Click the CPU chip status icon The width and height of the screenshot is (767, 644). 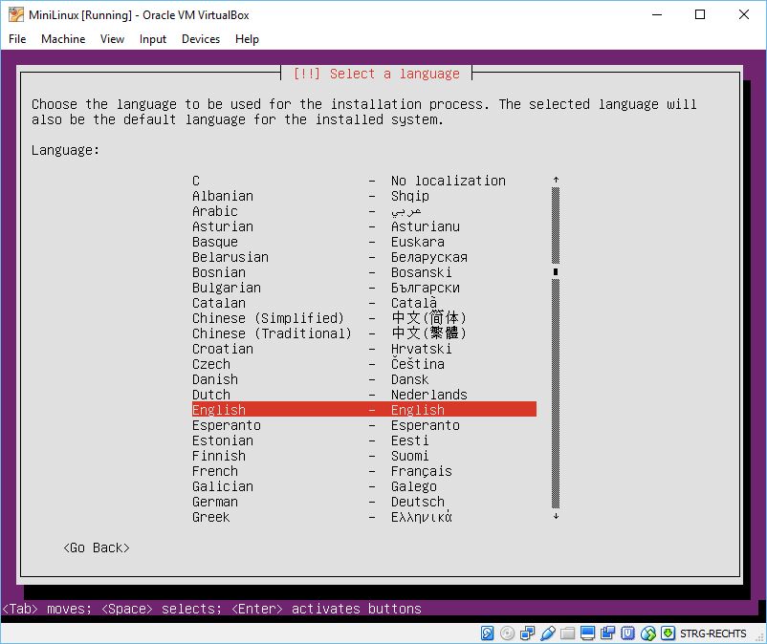(628, 633)
